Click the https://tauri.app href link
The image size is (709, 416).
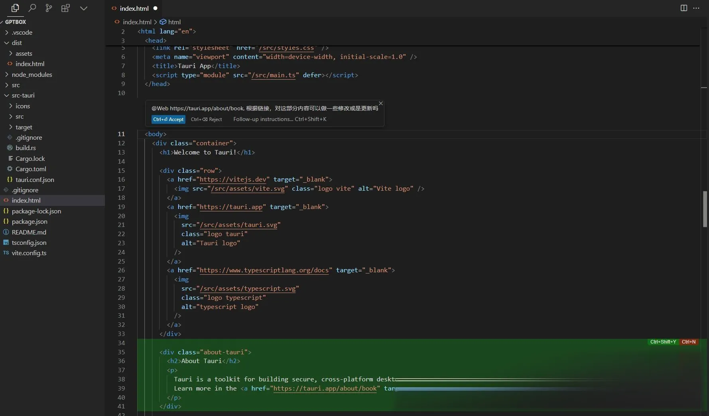point(231,207)
